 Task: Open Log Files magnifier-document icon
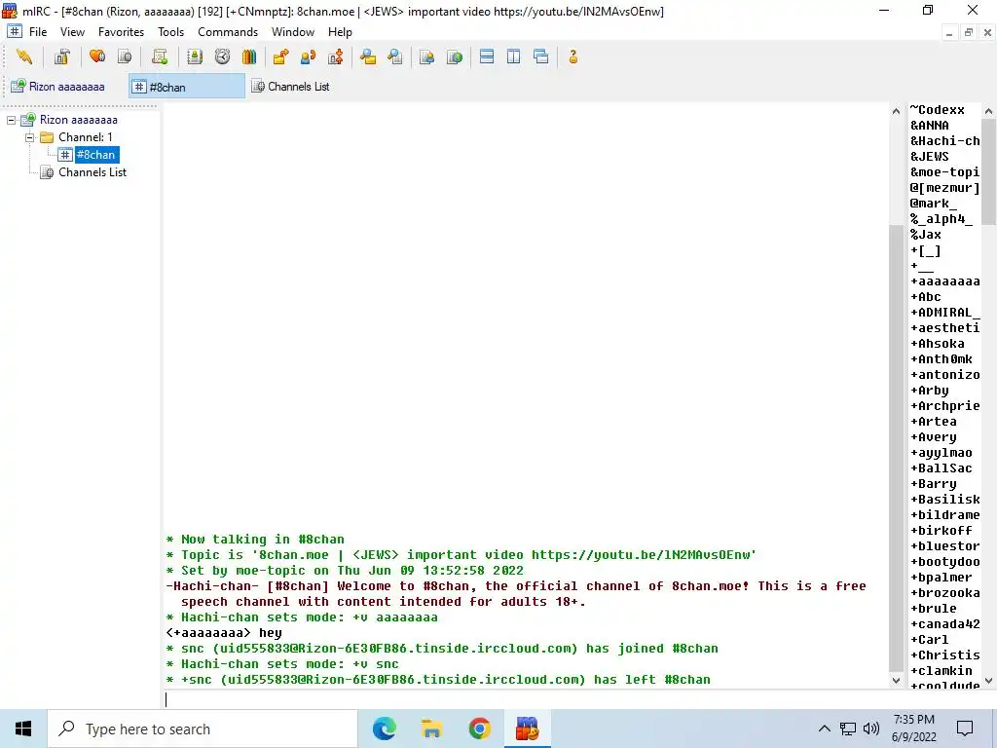click(x=395, y=56)
